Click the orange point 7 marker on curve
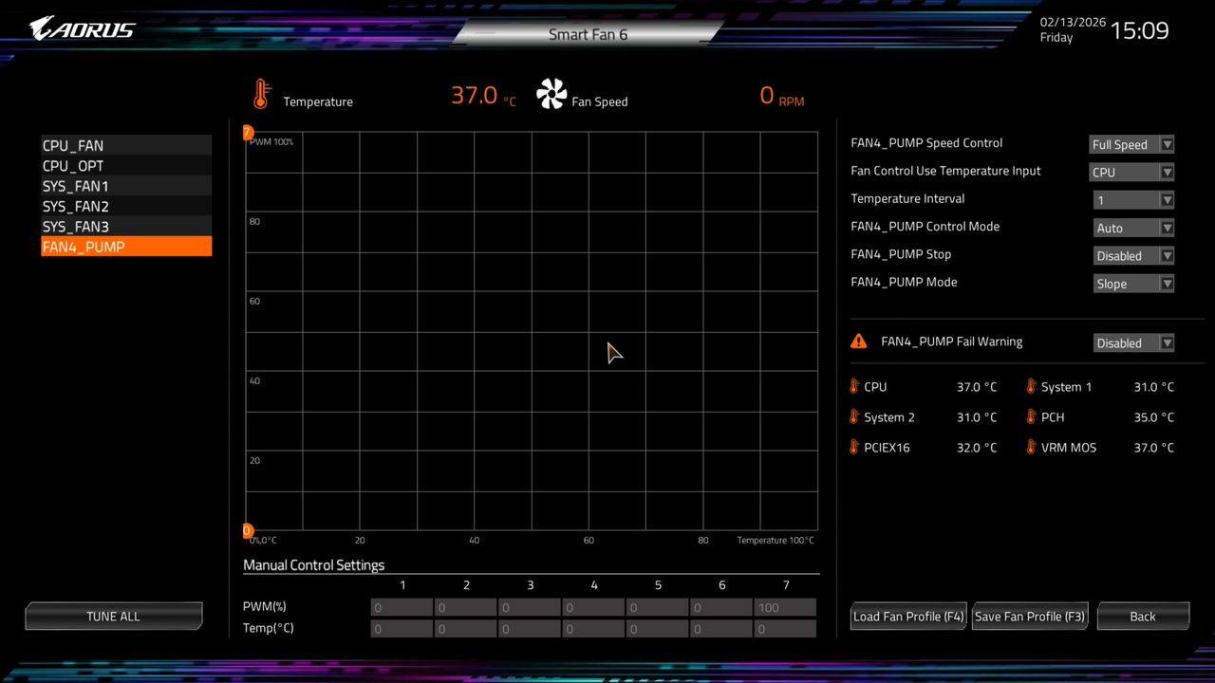Image resolution: width=1215 pixels, height=683 pixels. [247, 132]
